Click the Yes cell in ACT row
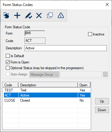This screenshot has height=132, width=112. (84, 95)
